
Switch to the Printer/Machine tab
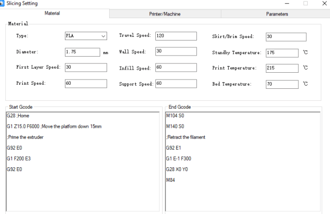click(x=165, y=14)
